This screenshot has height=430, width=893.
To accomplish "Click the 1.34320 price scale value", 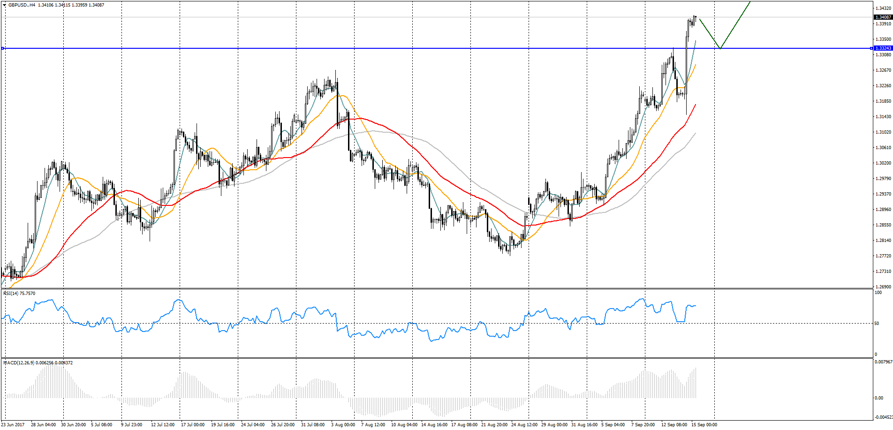I will (x=884, y=8).
